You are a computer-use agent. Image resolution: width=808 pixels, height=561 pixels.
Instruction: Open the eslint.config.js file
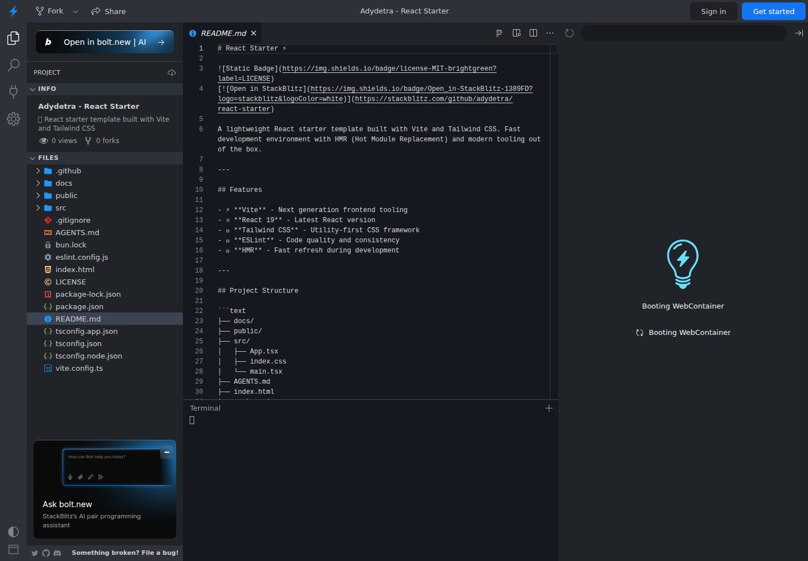click(x=105, y=257)
